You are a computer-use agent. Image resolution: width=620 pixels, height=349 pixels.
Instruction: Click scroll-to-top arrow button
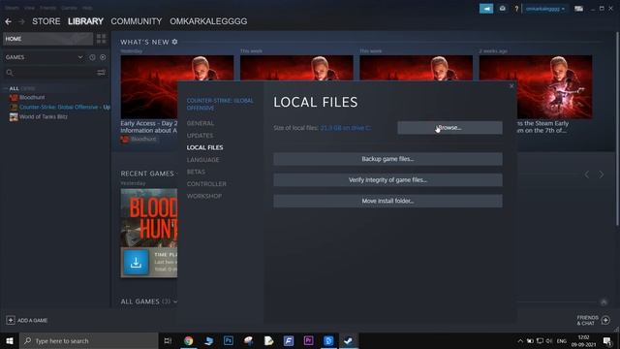[x=604, y=301]
